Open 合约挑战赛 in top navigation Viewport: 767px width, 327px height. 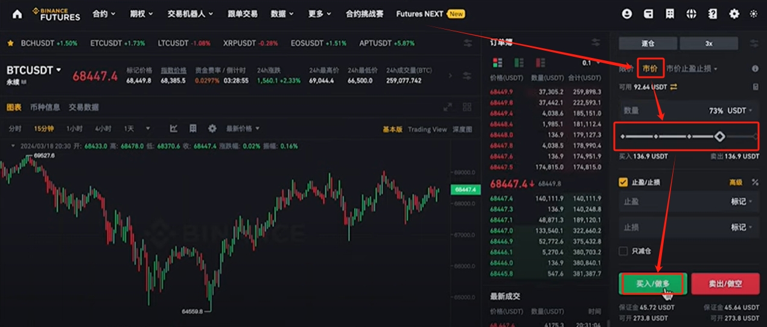364,14
